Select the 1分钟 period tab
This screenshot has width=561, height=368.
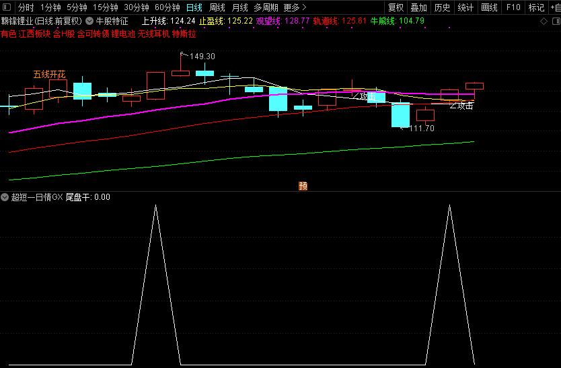50,7
